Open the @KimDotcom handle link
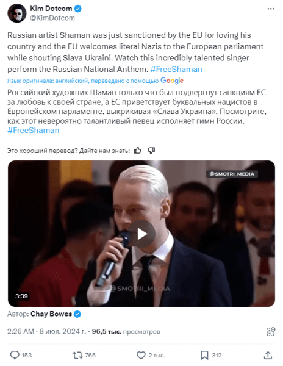 (52, 18)
